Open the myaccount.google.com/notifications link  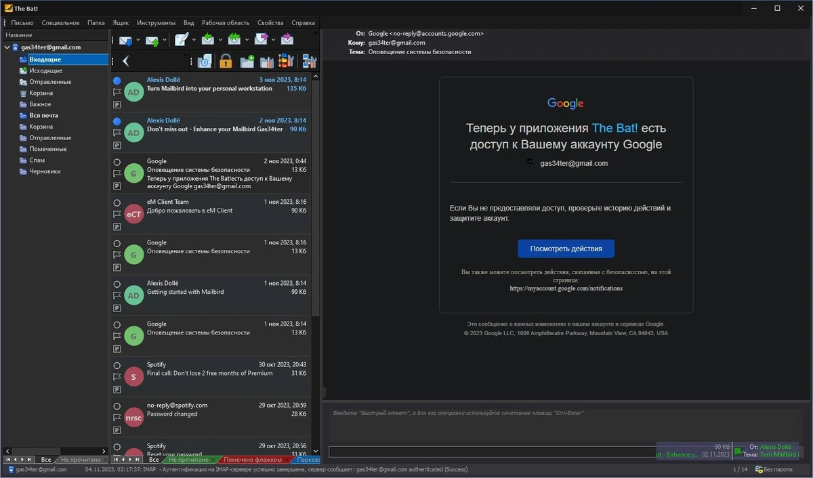point(566,288)
